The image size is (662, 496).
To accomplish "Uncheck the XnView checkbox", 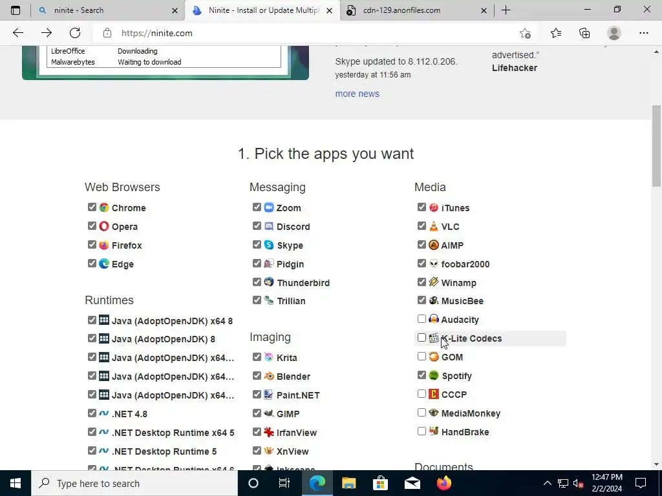I will pyautogui.click(x=257, y=450).
